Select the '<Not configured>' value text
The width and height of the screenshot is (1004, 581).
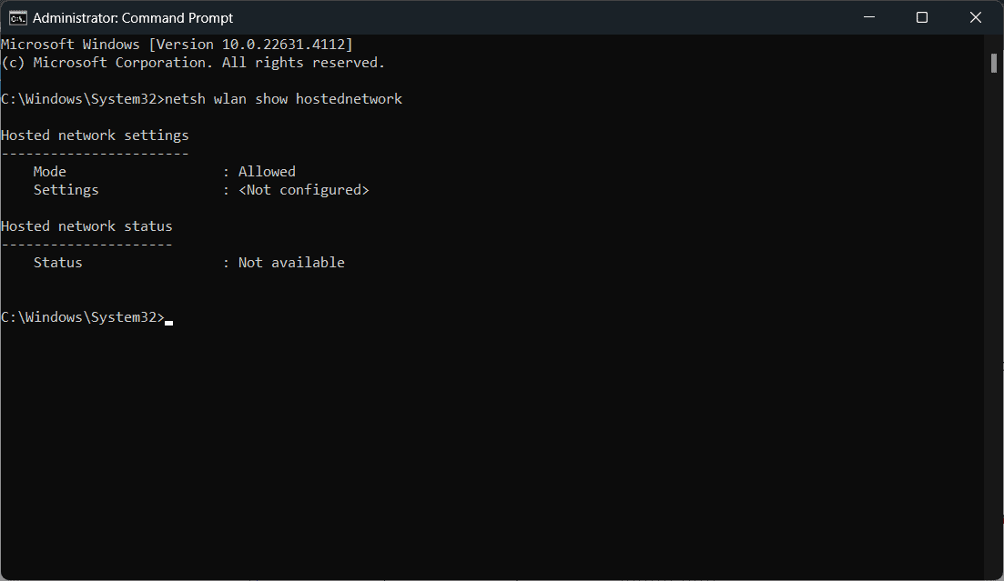303,190
